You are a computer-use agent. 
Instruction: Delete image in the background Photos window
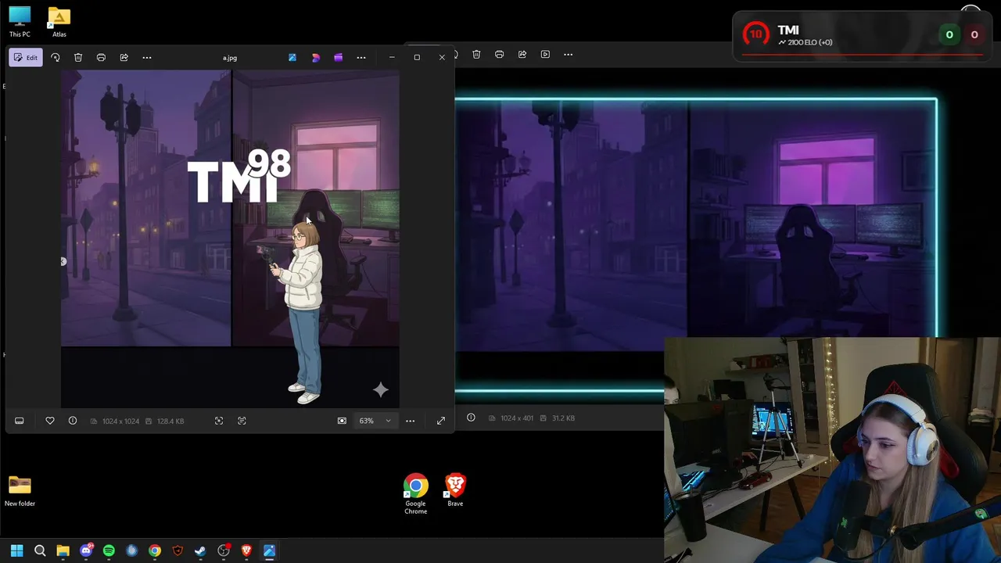[476, 54]
